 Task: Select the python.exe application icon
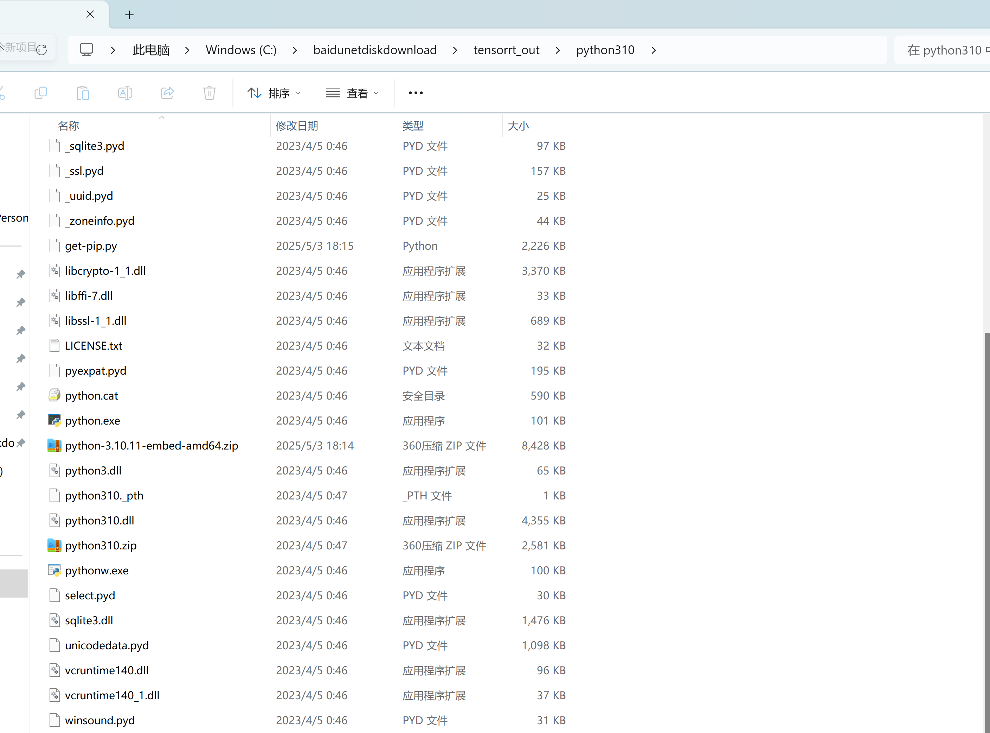click(54, 421)
